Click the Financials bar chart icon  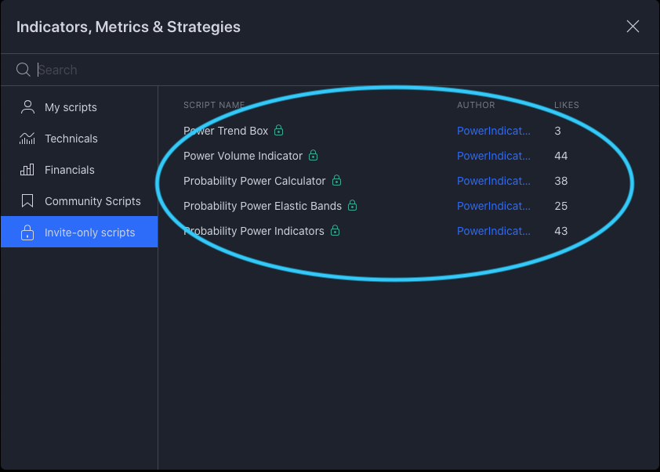(27, 170)
